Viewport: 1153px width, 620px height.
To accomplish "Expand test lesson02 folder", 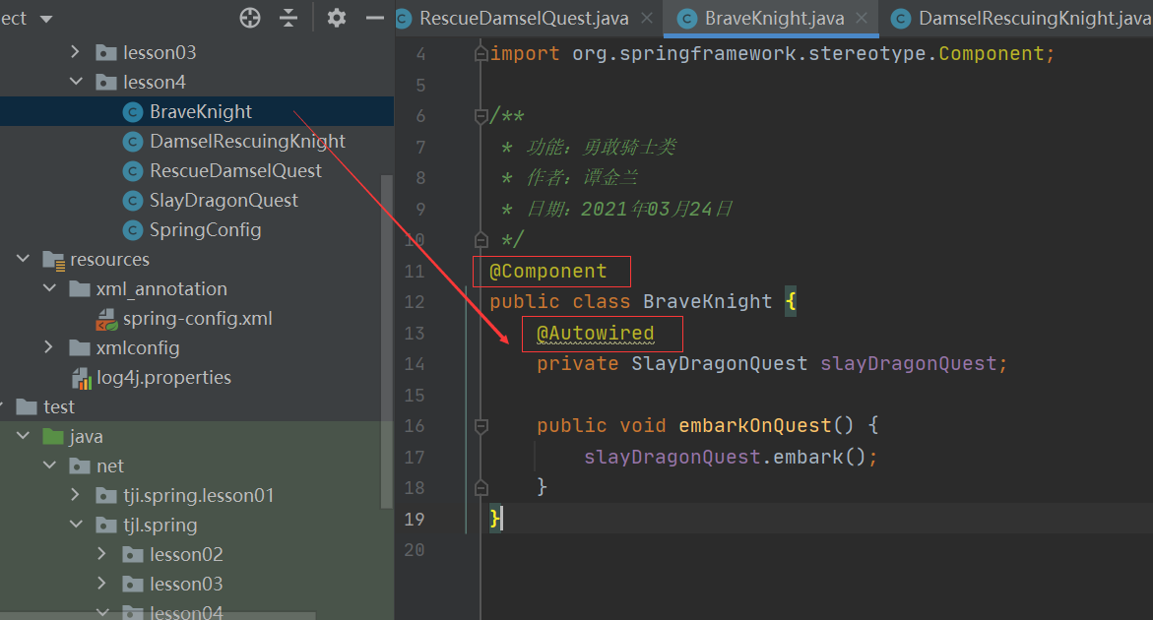I will click(x=101, y=554).
